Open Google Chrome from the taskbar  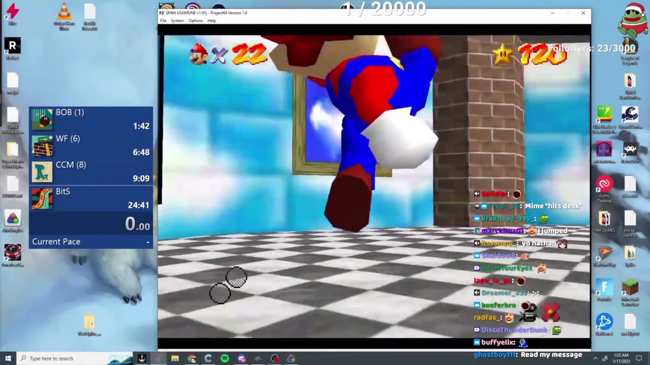191,358
